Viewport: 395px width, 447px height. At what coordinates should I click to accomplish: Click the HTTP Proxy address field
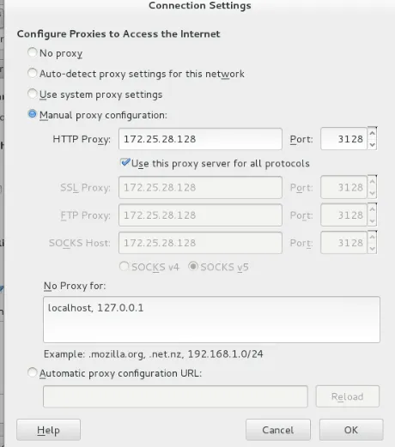coord(200,139)
